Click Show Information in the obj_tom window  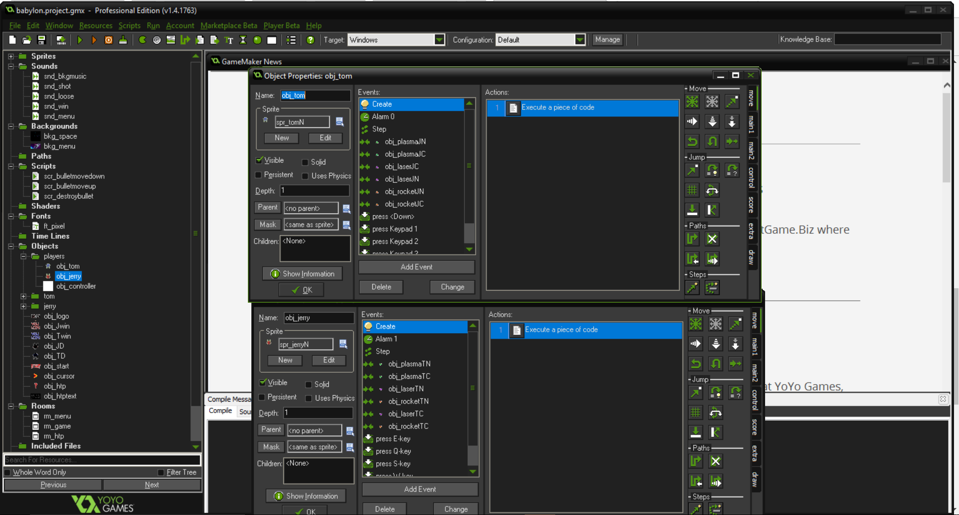(303, 274)
